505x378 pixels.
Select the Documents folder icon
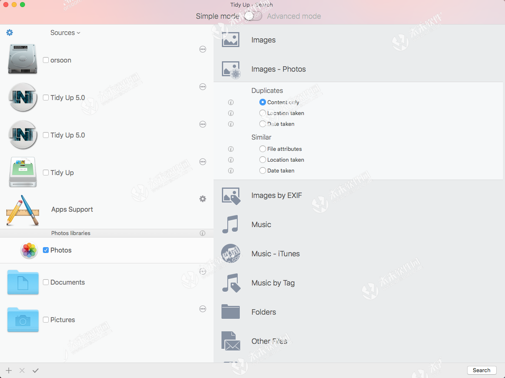coord(23,282)
